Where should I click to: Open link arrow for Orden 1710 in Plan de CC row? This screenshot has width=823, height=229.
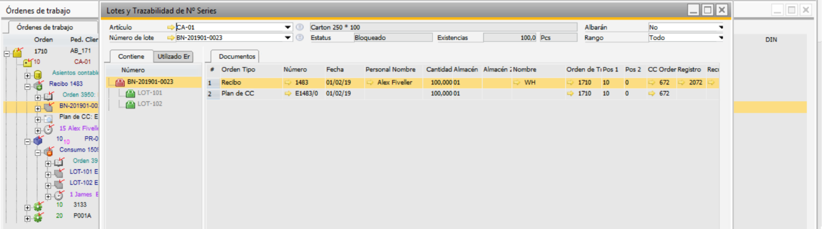571,94
